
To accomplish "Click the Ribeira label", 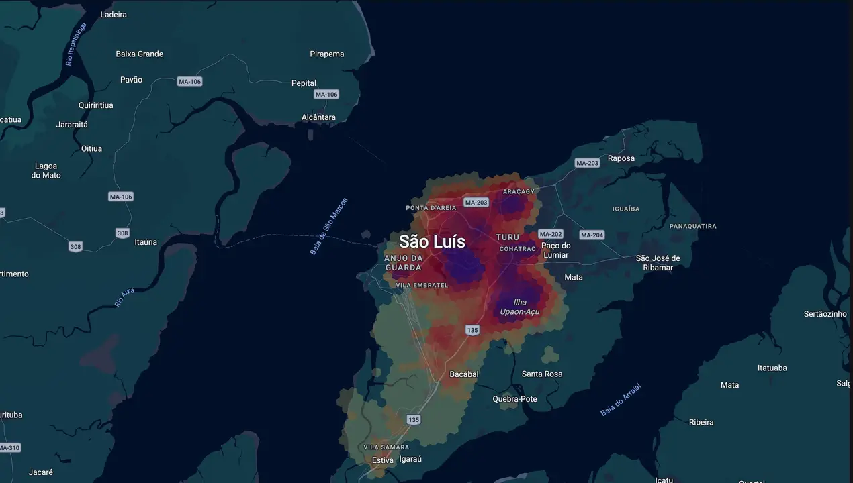I will [701, 422].
